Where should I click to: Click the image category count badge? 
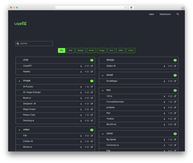click(92, 81)
